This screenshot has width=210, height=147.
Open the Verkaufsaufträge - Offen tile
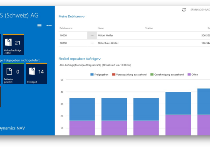pos(13,45)
